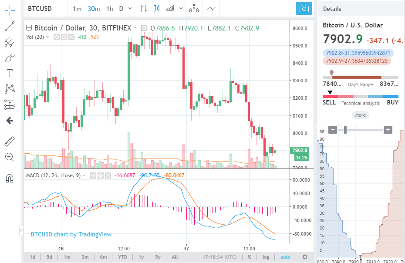Select the trend line drawing tool

tap(10, 26)
